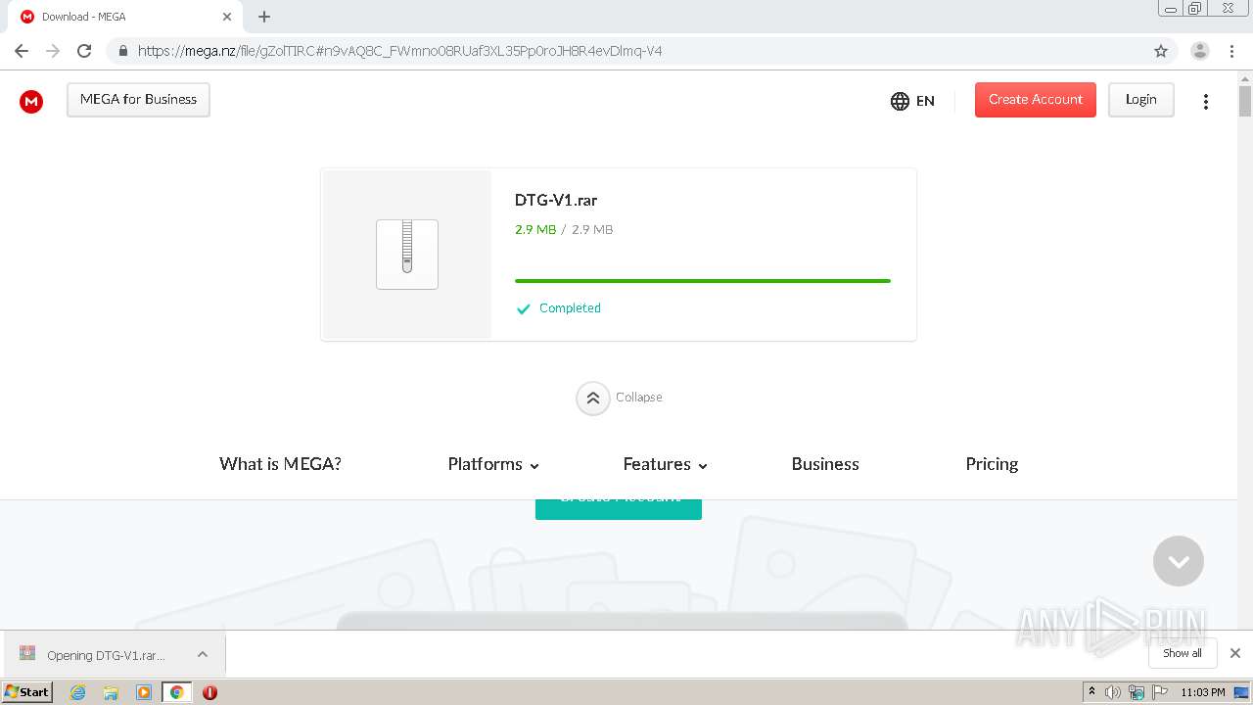This screenshot has width=1253, height=705.
Task: Open language selector globe EN
Action: coord(912,101)
